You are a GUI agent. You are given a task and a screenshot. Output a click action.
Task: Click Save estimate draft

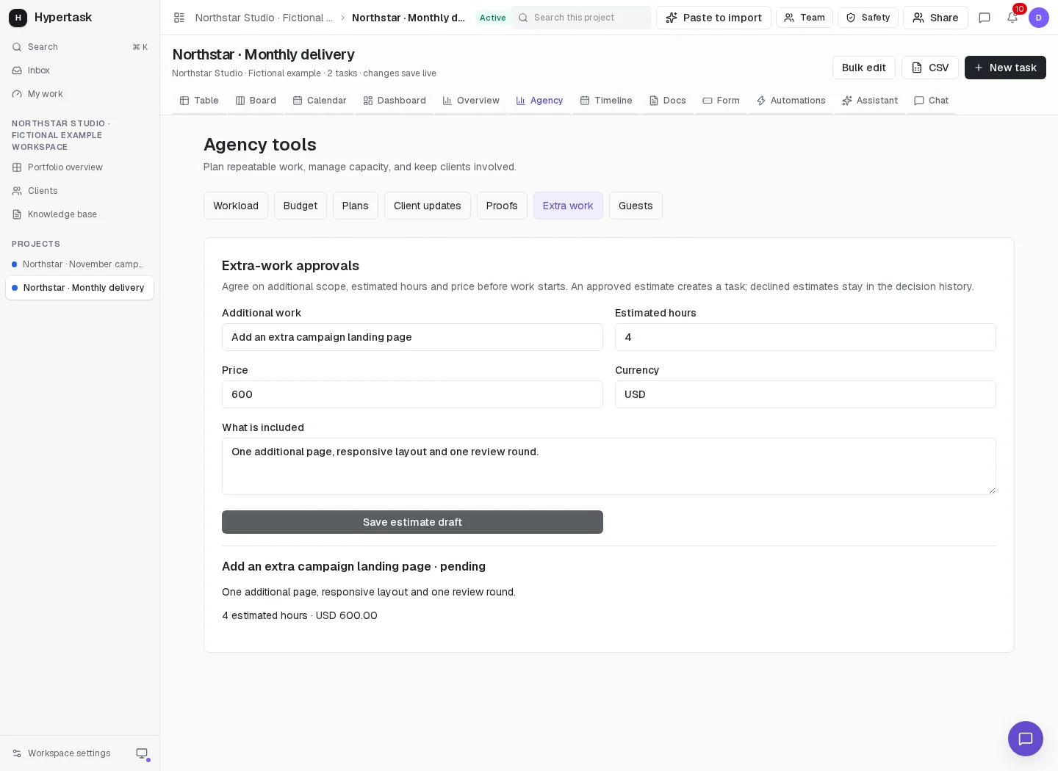tap(412, 522)
